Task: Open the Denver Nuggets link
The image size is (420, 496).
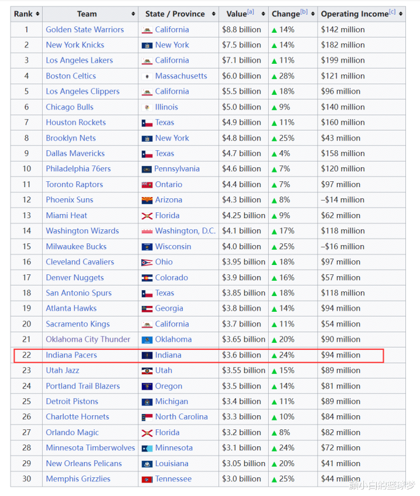Action: point(75,277)
